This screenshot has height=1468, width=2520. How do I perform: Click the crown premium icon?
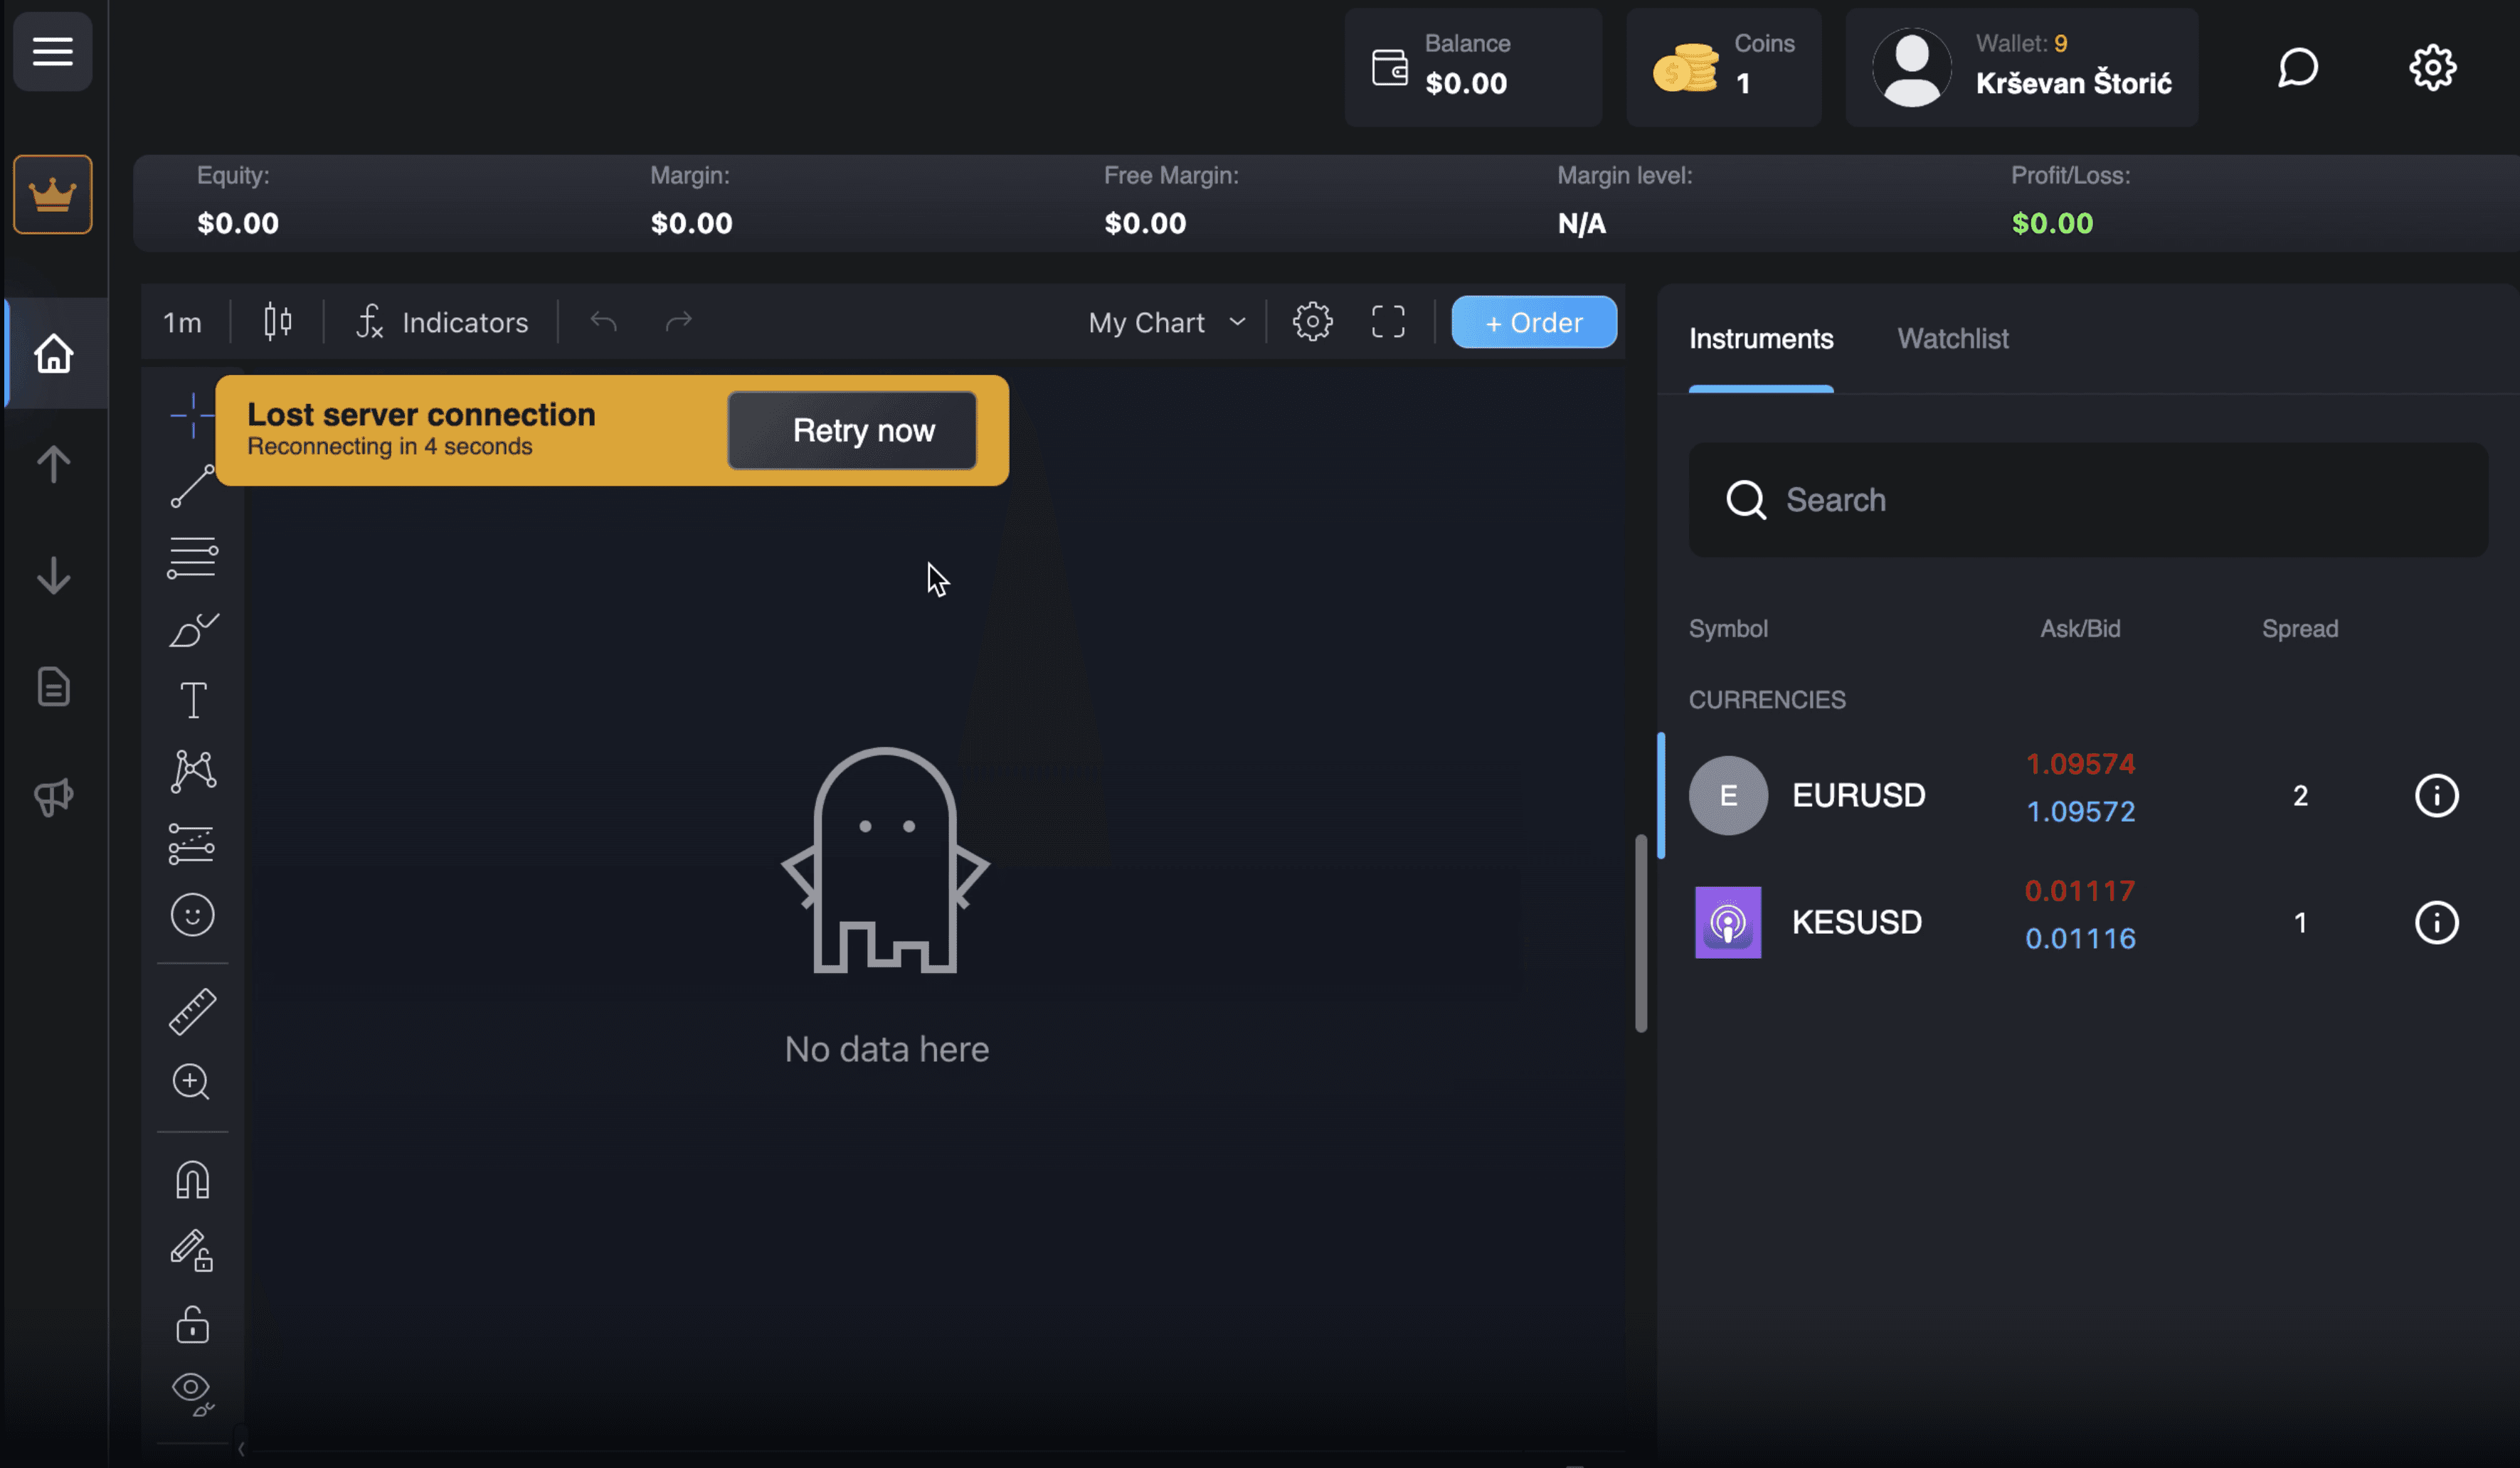53,194
